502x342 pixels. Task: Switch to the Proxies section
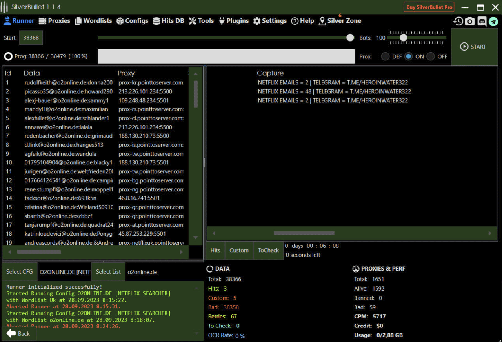54,21
